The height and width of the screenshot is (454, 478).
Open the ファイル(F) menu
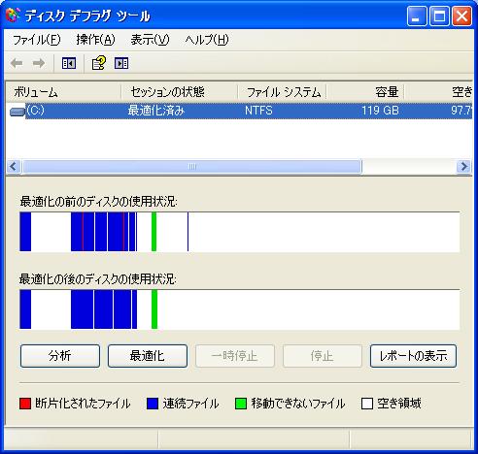[37, 40]
